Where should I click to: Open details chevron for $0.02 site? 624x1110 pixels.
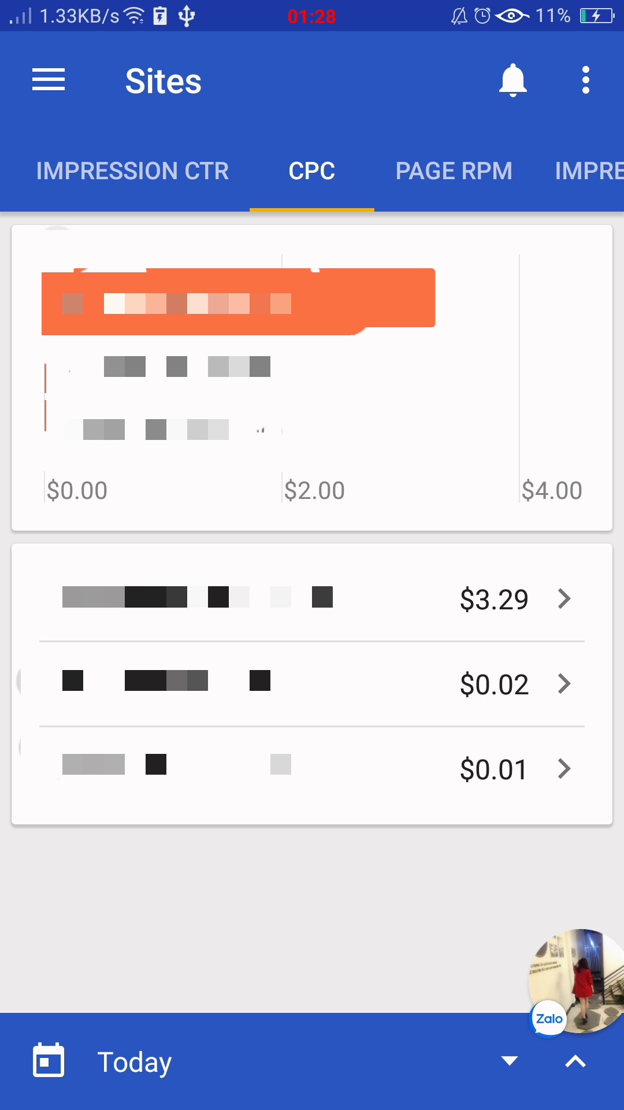pos(564,684)
